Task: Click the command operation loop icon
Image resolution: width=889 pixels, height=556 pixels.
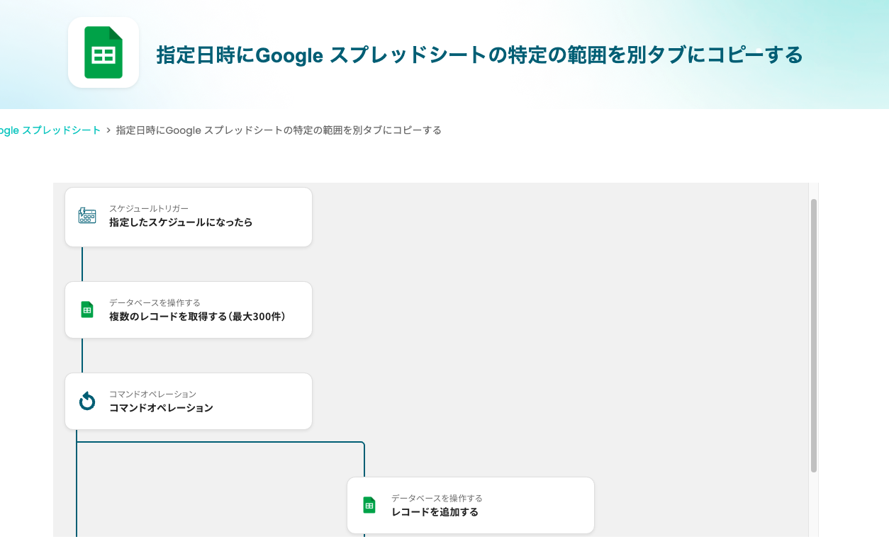Action: point(87,401)
